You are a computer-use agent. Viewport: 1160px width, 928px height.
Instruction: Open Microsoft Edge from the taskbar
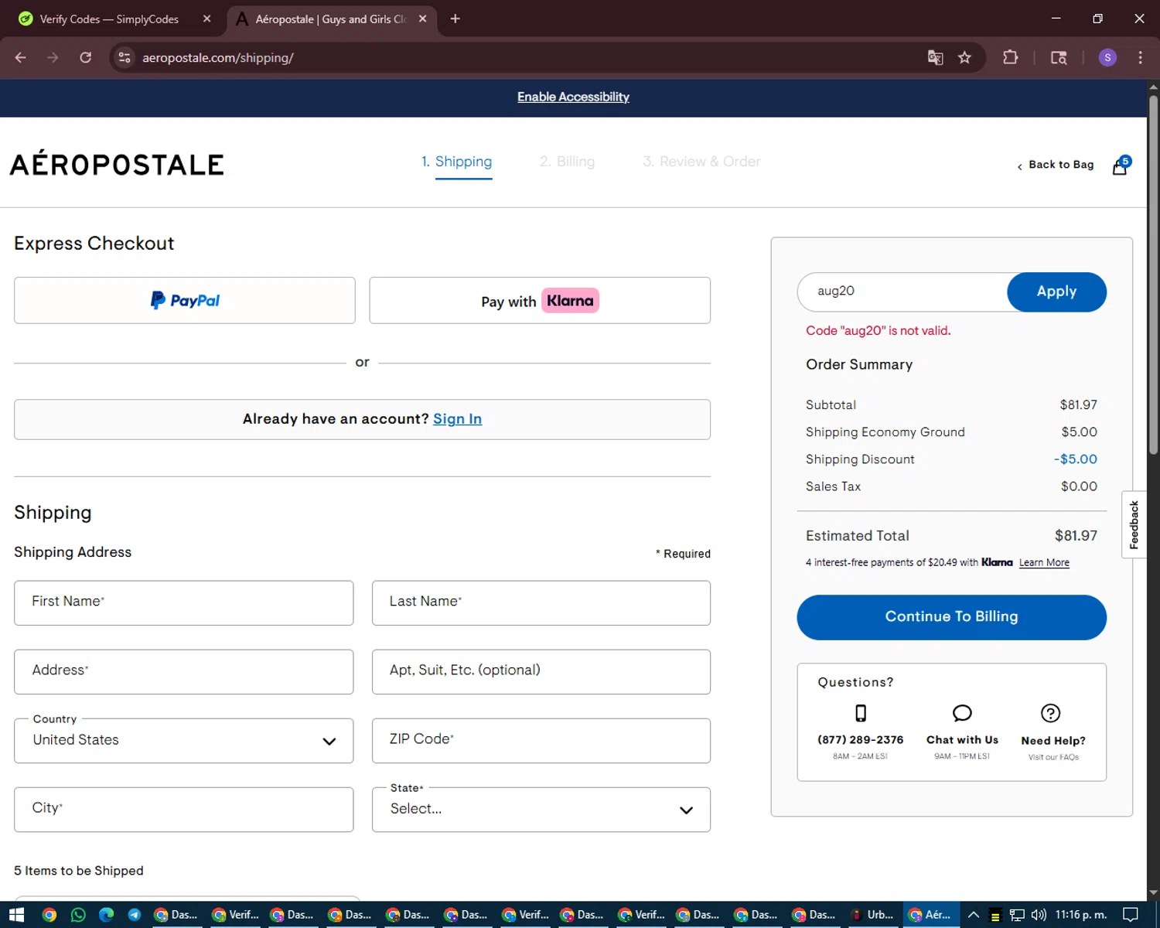click(x=107, y=915)
